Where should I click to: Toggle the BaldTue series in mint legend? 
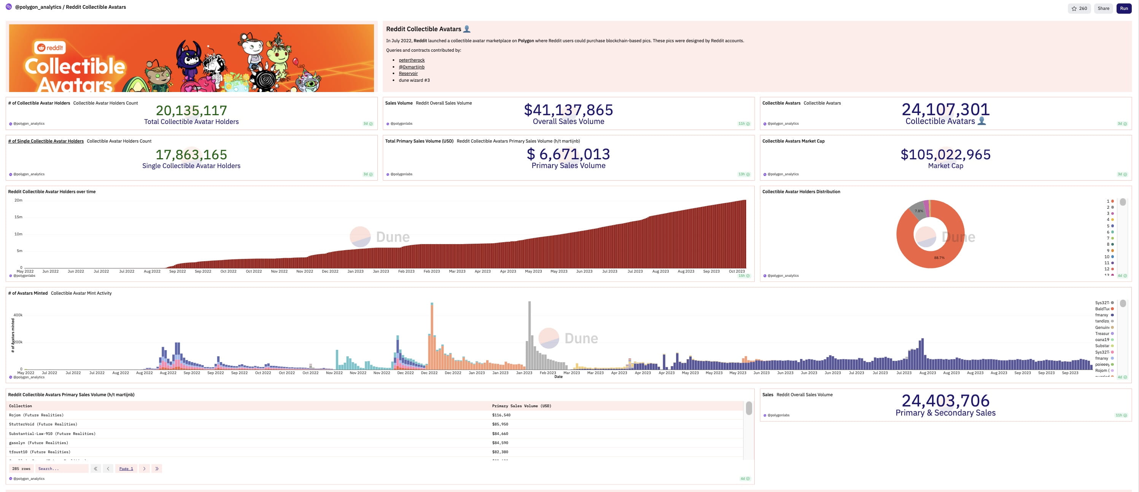coord(1104,309)
